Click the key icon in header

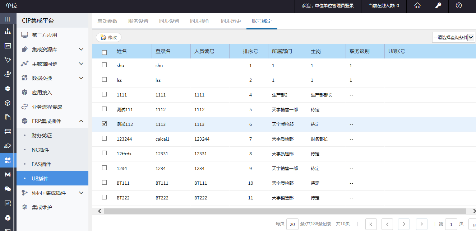tap(438, 6)
